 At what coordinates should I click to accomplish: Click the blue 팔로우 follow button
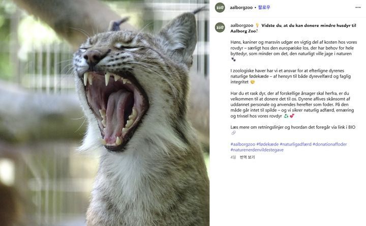(x=264, y=8)
